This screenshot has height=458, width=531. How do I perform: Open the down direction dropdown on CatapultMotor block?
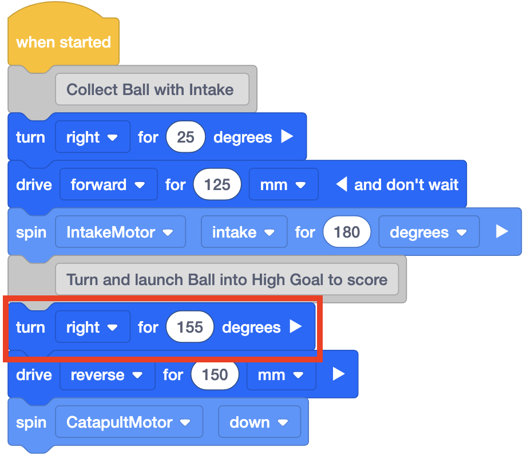260,422
